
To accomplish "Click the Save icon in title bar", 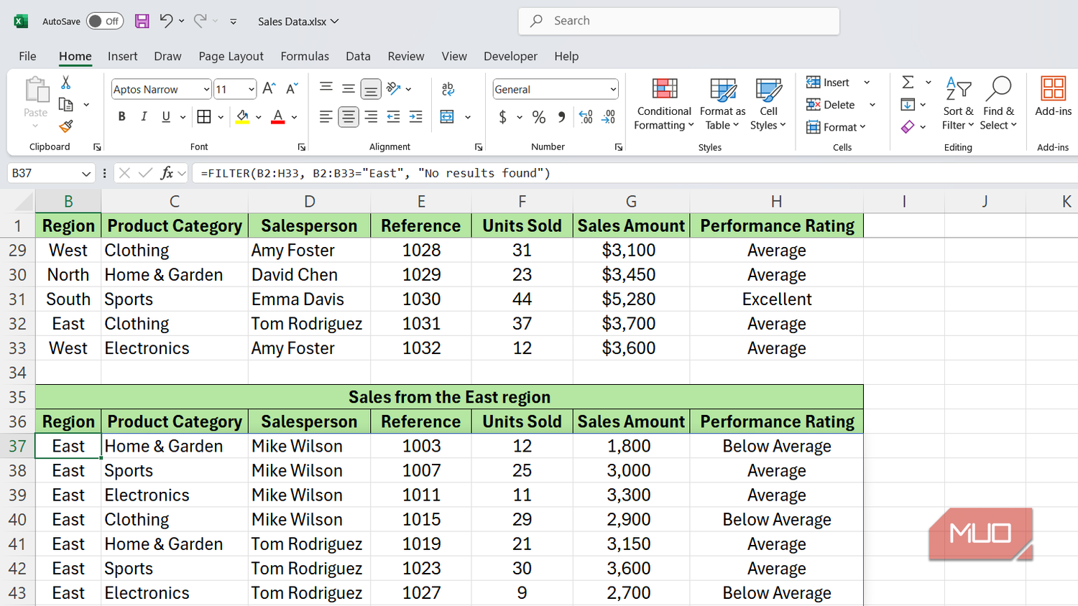I will [142, 21].
